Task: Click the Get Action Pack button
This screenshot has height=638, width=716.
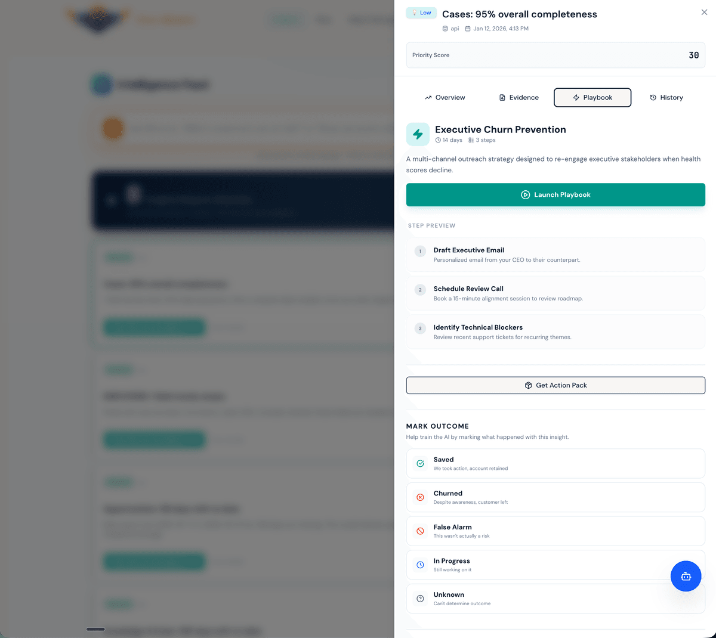Action: [x=555, y=385]
